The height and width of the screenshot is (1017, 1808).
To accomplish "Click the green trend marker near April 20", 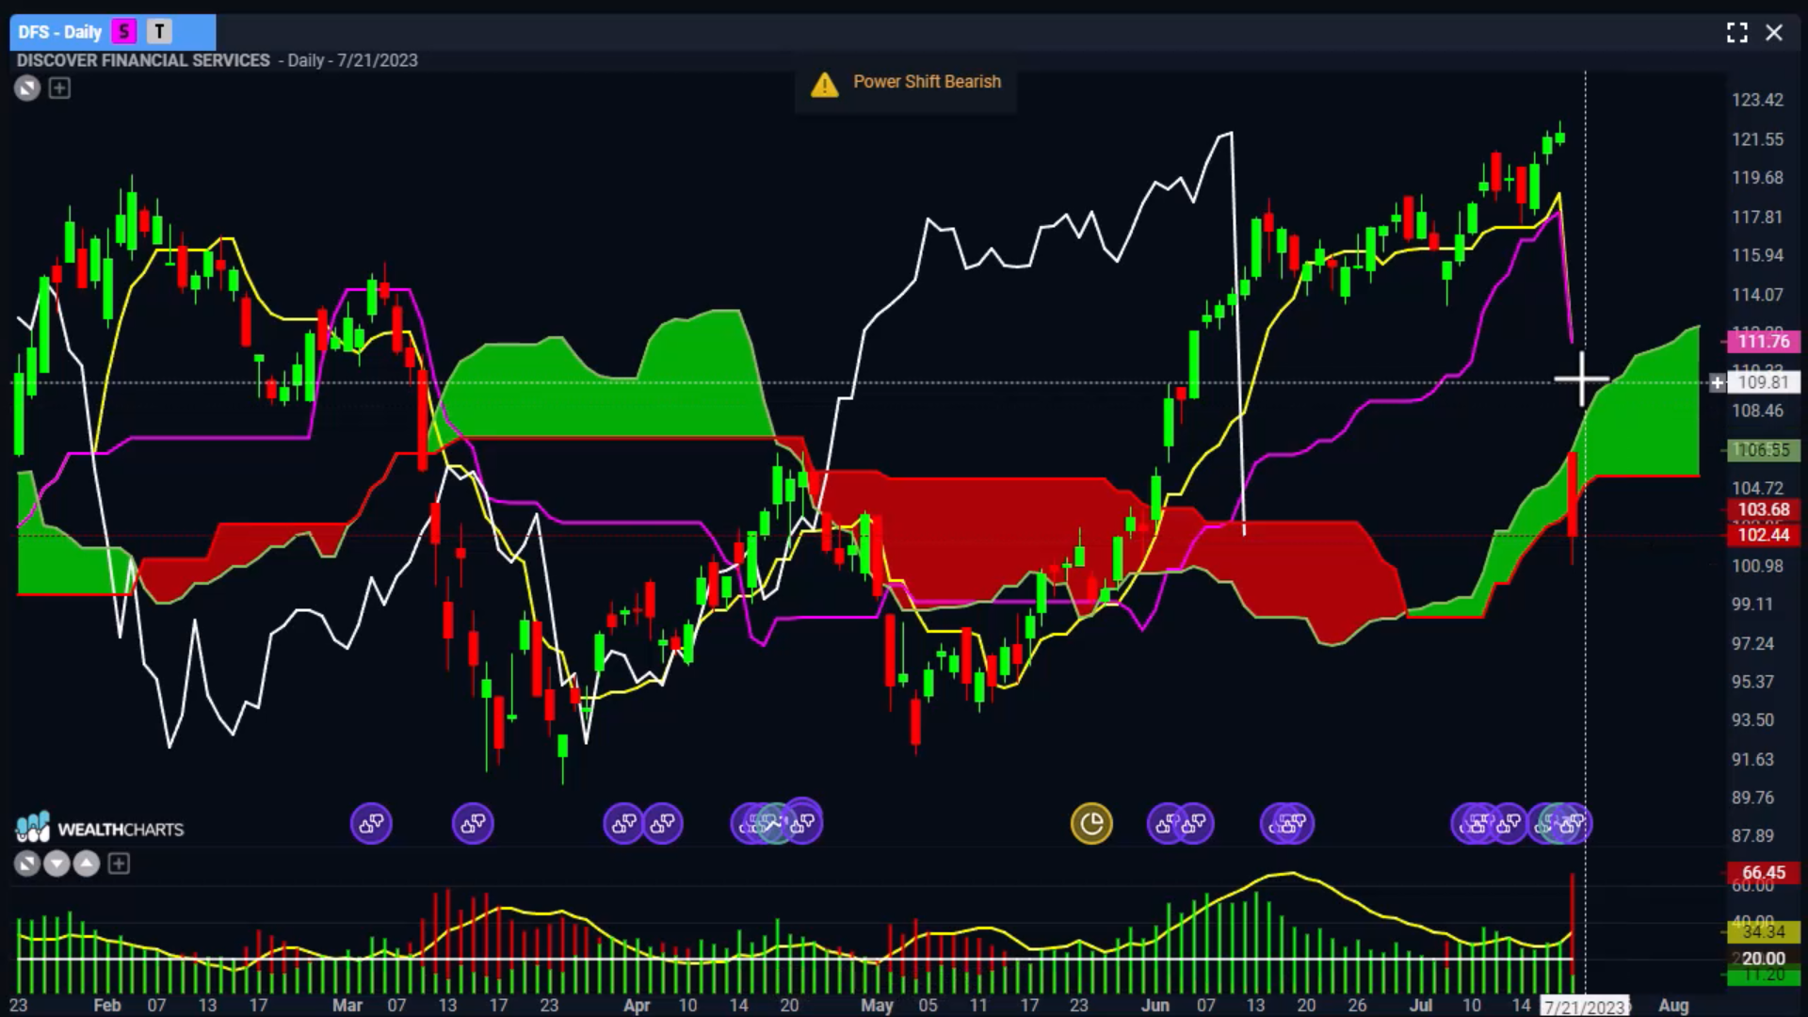I will [774, 824].
